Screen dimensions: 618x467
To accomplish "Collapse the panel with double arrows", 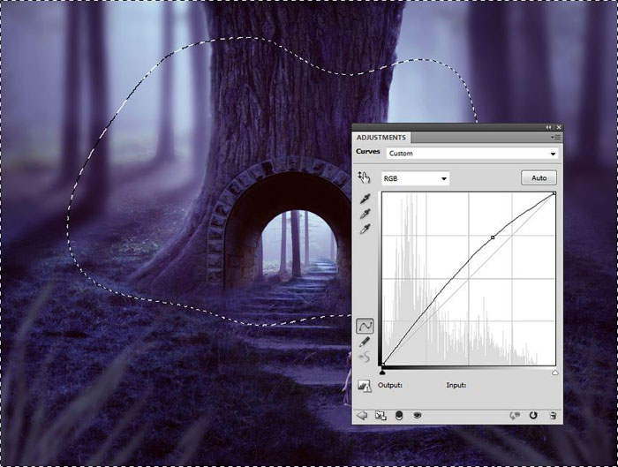I will click(x=548, y=127).
